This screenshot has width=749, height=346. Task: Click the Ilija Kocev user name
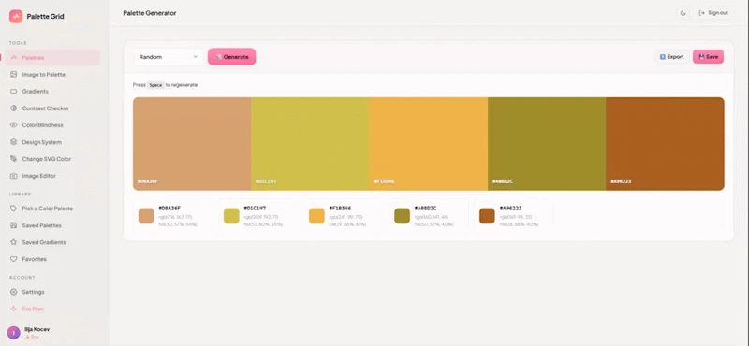click(x=37, y=329)
